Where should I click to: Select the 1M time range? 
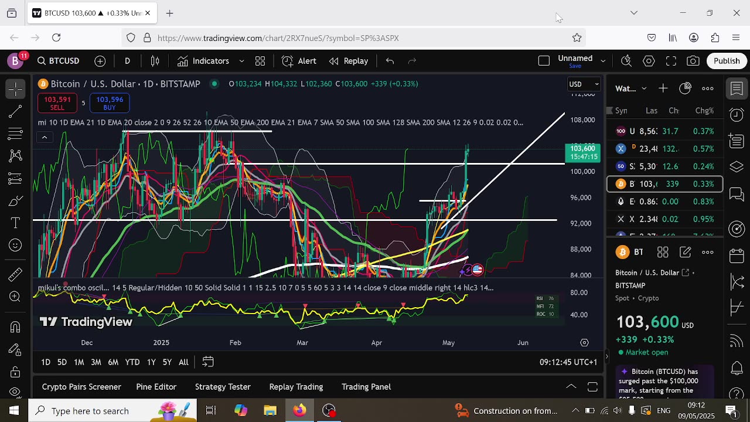(x=79, y=362)
